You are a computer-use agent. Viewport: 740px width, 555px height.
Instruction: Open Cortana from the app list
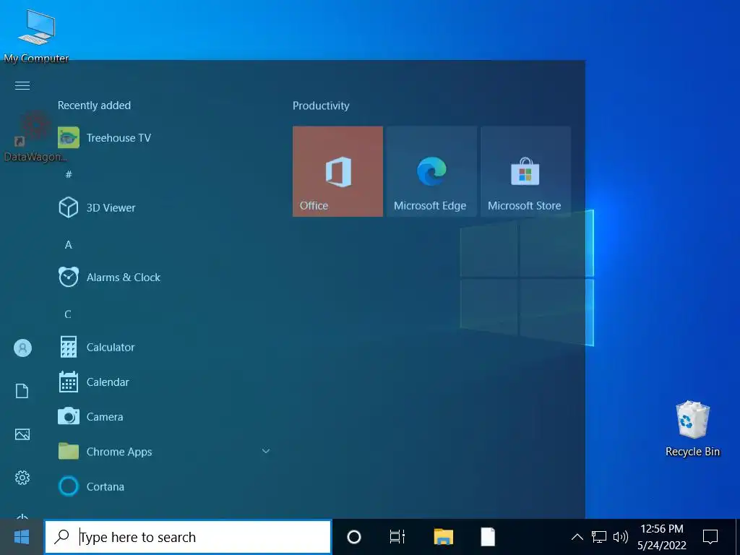pyautogui.click(x=163, y=486)
